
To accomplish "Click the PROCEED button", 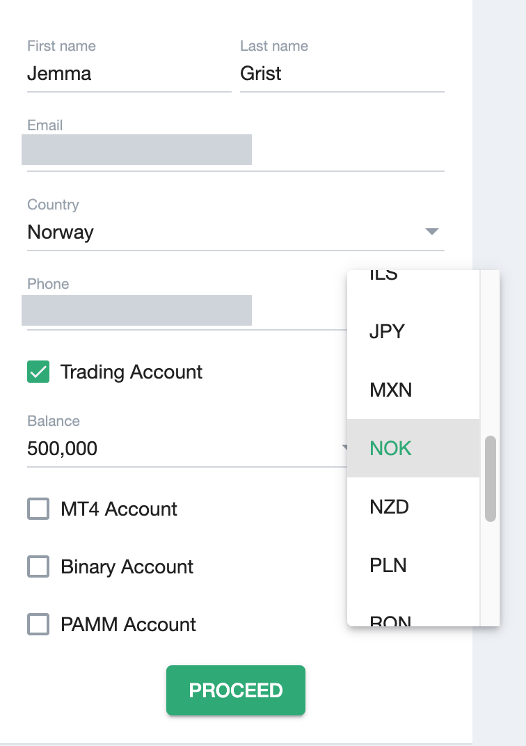I will pos(235,690).
